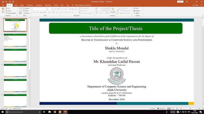Adjust the zoom slider handle
The width and height of the screenshot is (204, 114).
(x=190, y=109)
